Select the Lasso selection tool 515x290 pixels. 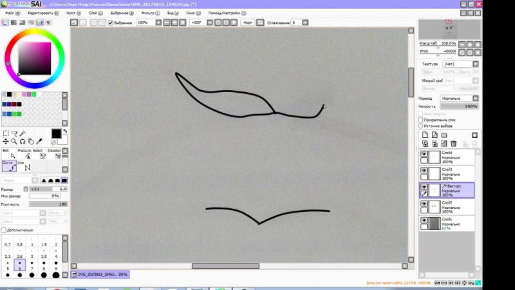tap(14, 133)
